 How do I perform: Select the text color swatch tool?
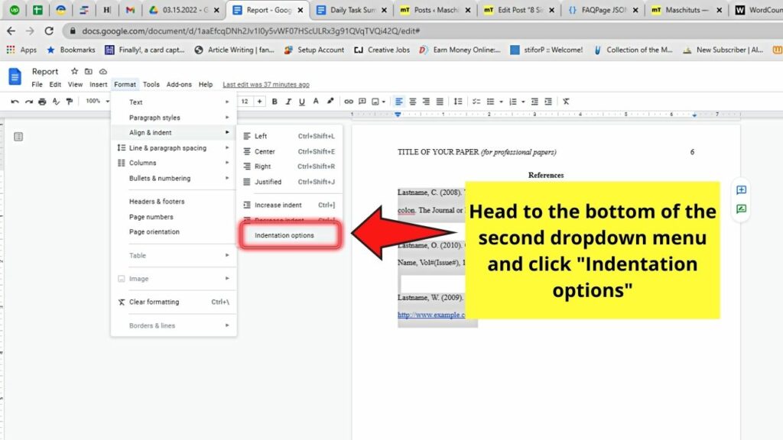(317, 102)
